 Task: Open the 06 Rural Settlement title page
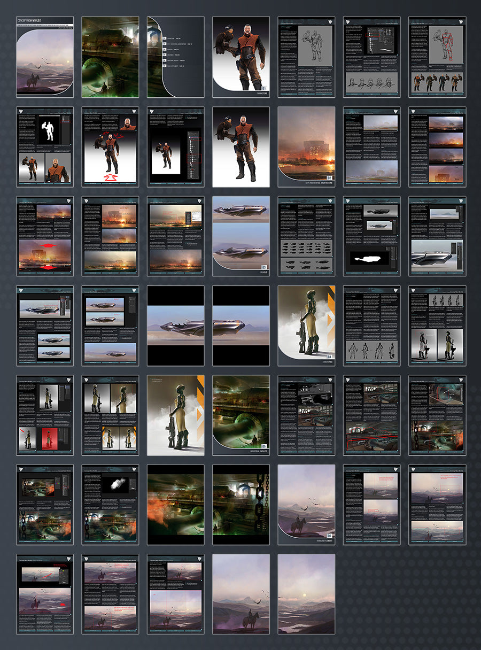pos(306,505)
